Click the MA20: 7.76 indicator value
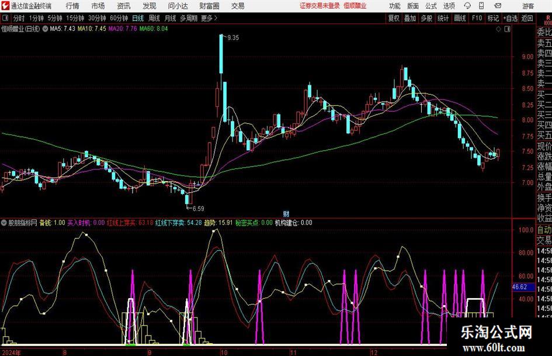This screenshot has height=356, width=552. (x=123, y=29)
